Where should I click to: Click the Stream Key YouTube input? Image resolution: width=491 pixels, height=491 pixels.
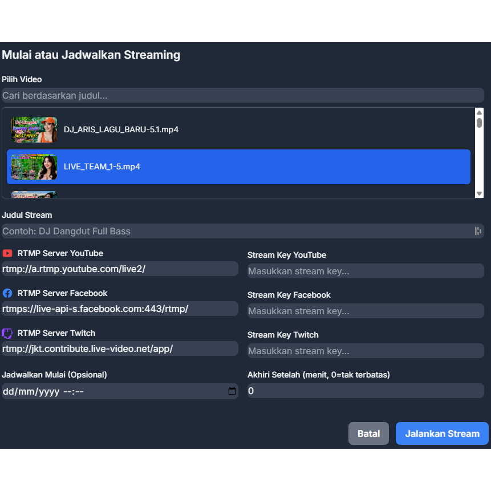click(x=365, y=271)
